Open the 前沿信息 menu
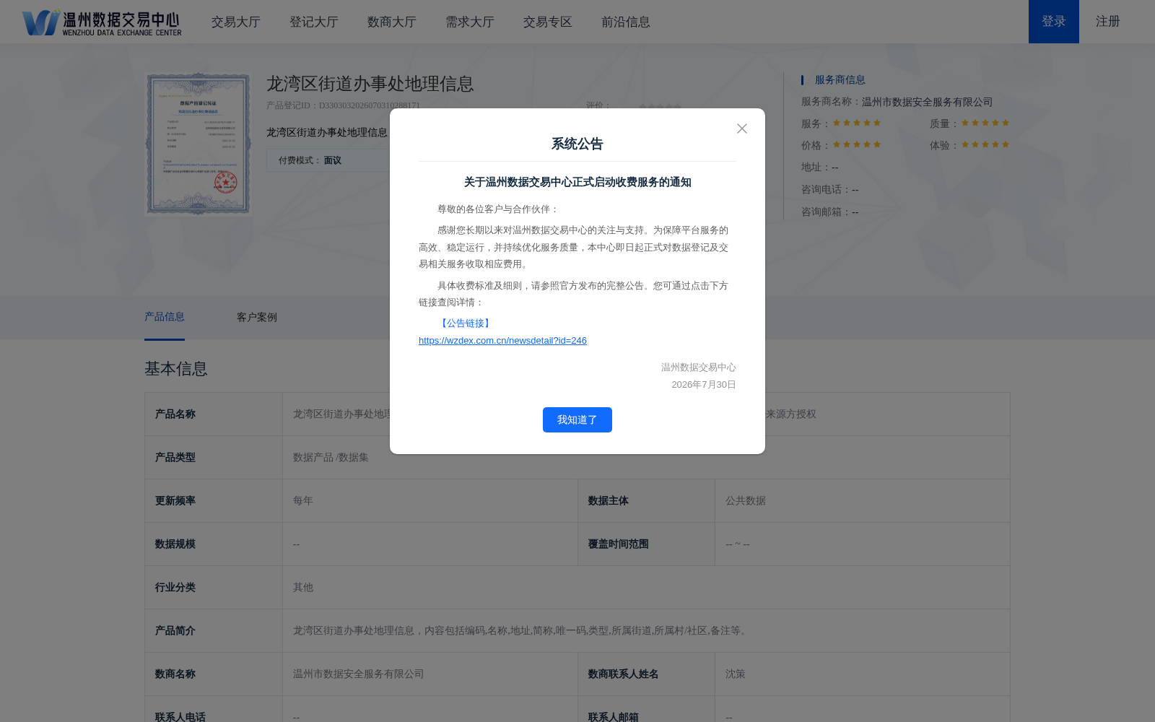This screenshot has width=1155, height=722. 626,22
